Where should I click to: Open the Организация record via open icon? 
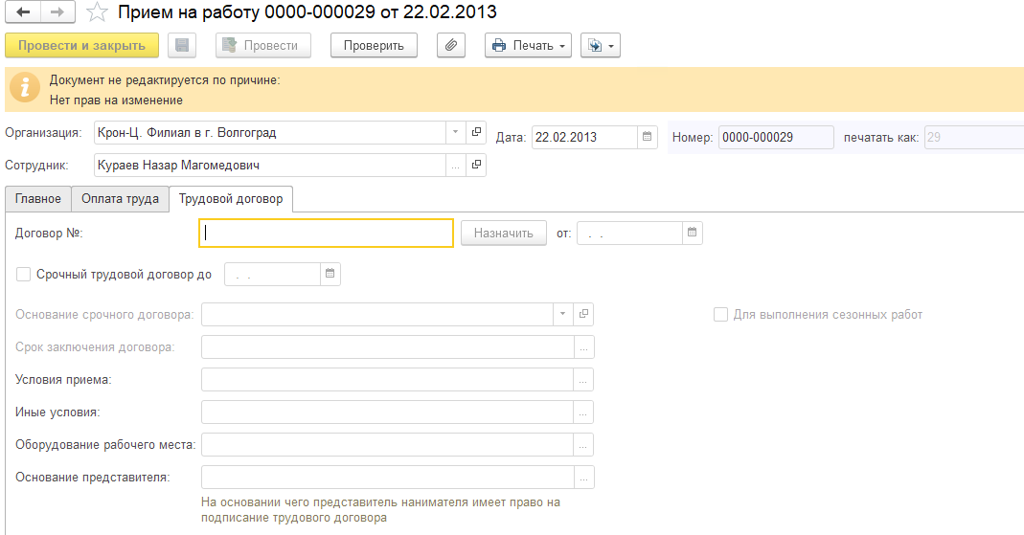pos(476,132)
